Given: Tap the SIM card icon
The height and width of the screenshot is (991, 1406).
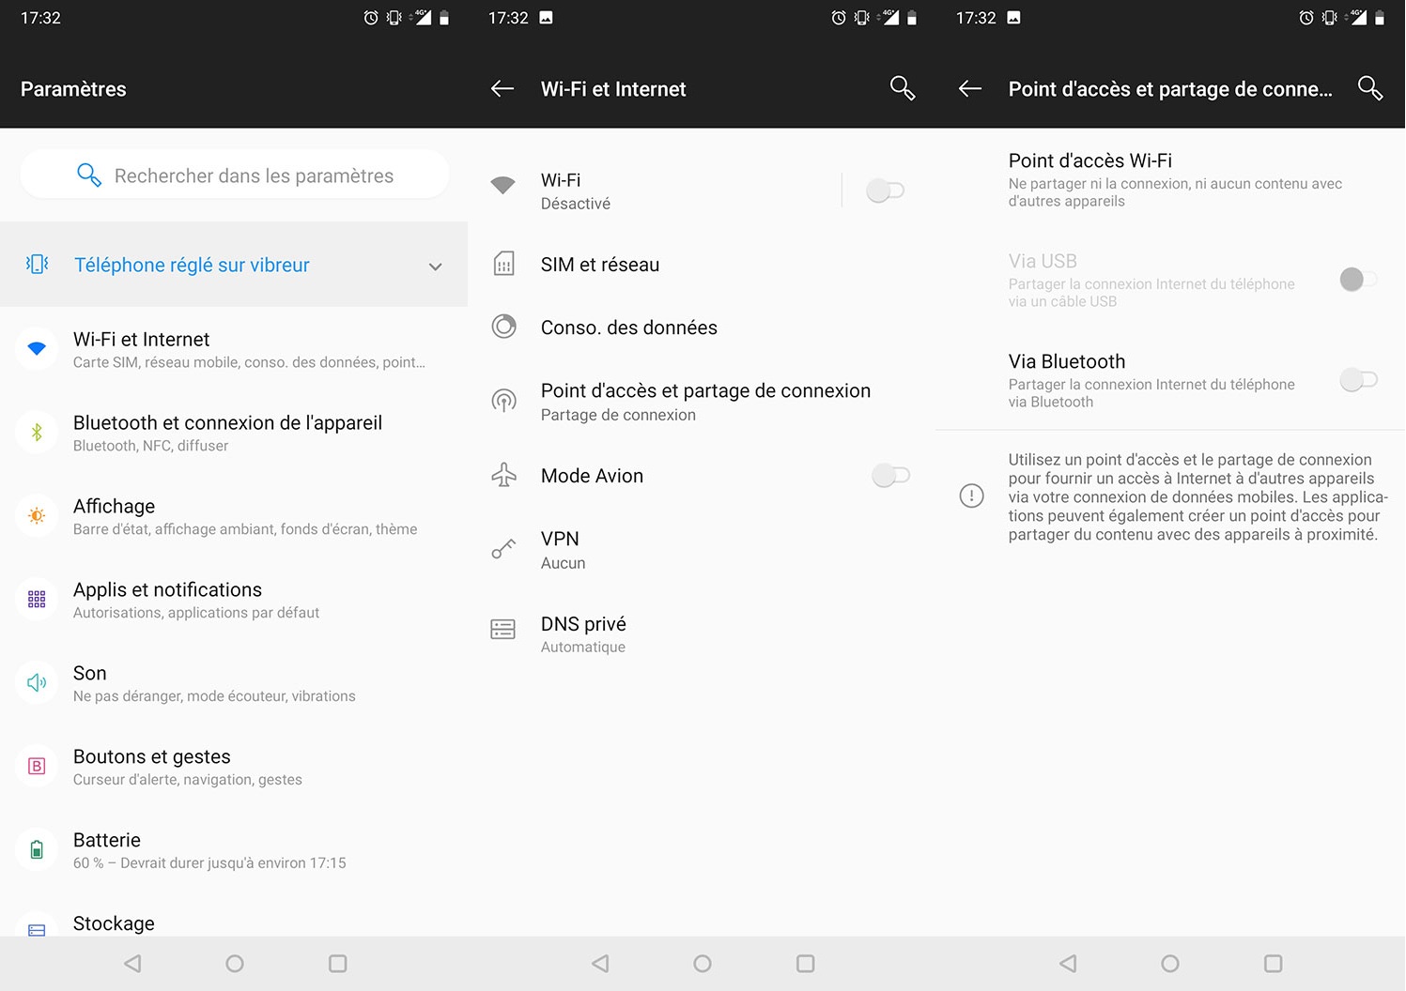Looking at the screenshot, I should [x=504, y=264].
